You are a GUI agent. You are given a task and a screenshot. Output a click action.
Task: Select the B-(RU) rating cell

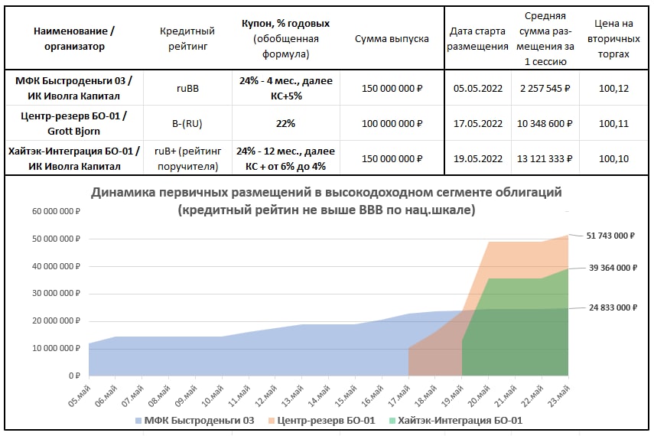click(187, 123)
